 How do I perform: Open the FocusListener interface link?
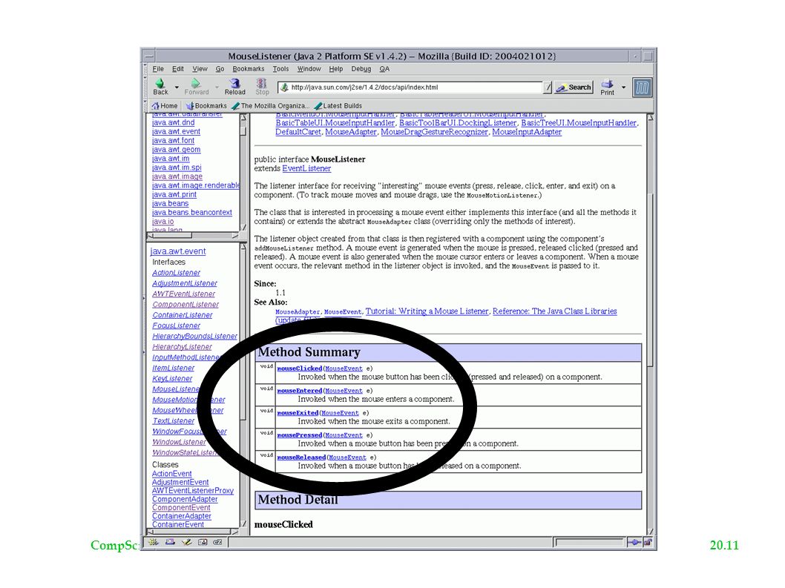tap(177, 326)
